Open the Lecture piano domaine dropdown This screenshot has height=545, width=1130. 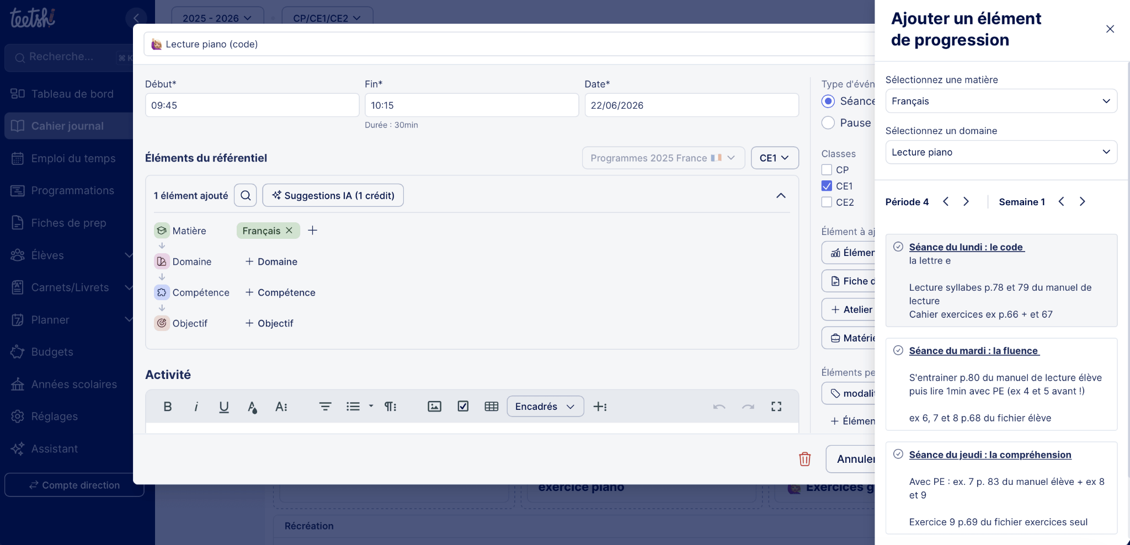point(1001,152)
